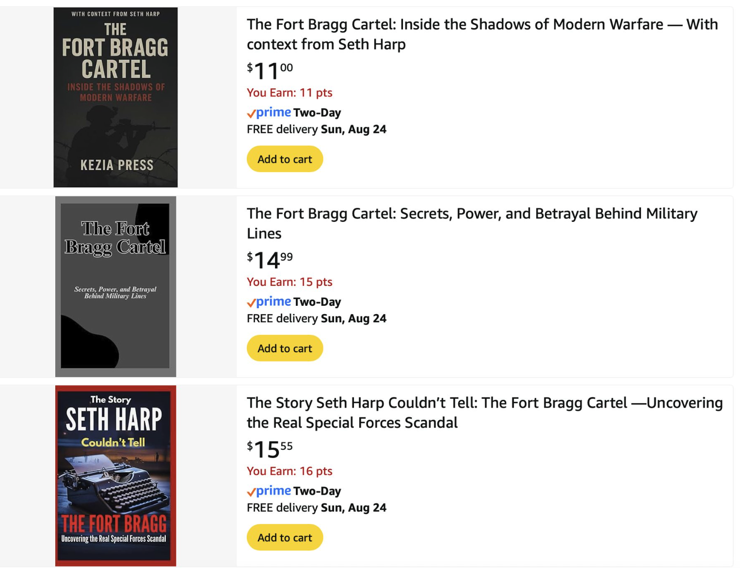Click the Prime logo on the $11.00 listing
Viewport: 740px width, 568px height.
point(270,112)
